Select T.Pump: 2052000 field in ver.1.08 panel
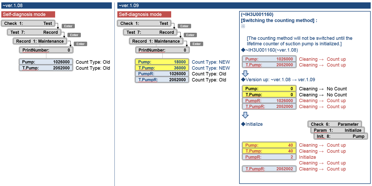 click(x=46, y=68)
